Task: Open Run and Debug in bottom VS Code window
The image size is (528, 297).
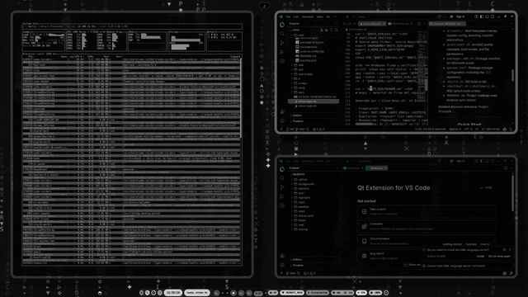Action: [282, 196]
